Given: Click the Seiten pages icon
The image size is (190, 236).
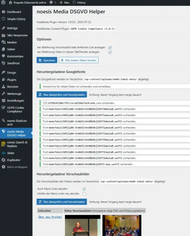Looking at the screenshot, I should pyautogui.click(x=3, y=49).
